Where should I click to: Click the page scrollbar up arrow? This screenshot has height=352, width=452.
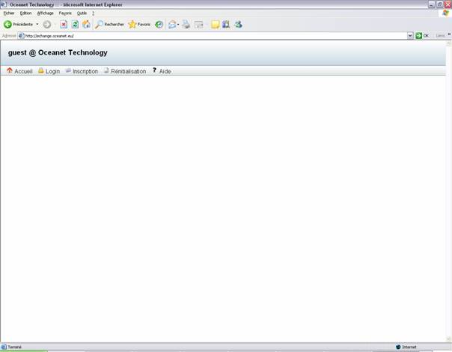[x=449, y=43]
